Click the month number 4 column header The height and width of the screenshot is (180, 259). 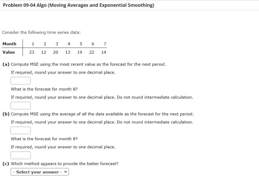coord(68,44)
